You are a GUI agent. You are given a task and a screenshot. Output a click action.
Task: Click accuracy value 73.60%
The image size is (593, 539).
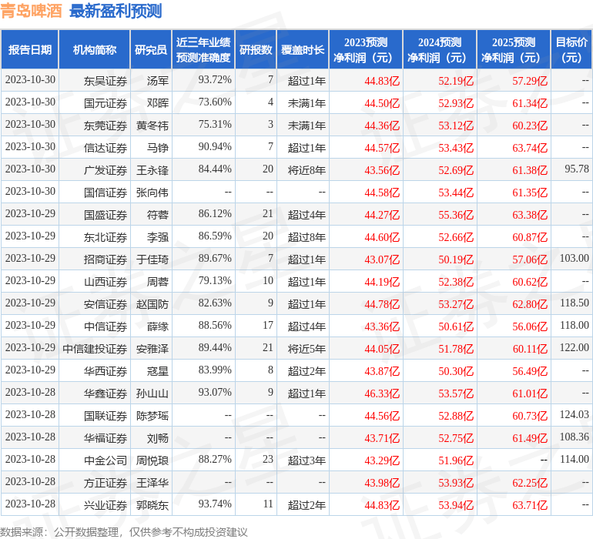tap(215, 102)
